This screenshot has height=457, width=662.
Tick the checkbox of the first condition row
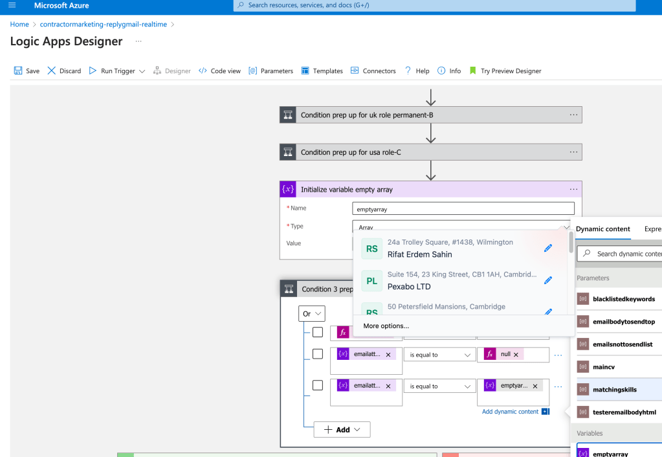[318, 333]
